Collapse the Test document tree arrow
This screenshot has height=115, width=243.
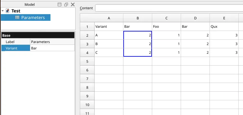pyautogui.click(x=3, y=11)
